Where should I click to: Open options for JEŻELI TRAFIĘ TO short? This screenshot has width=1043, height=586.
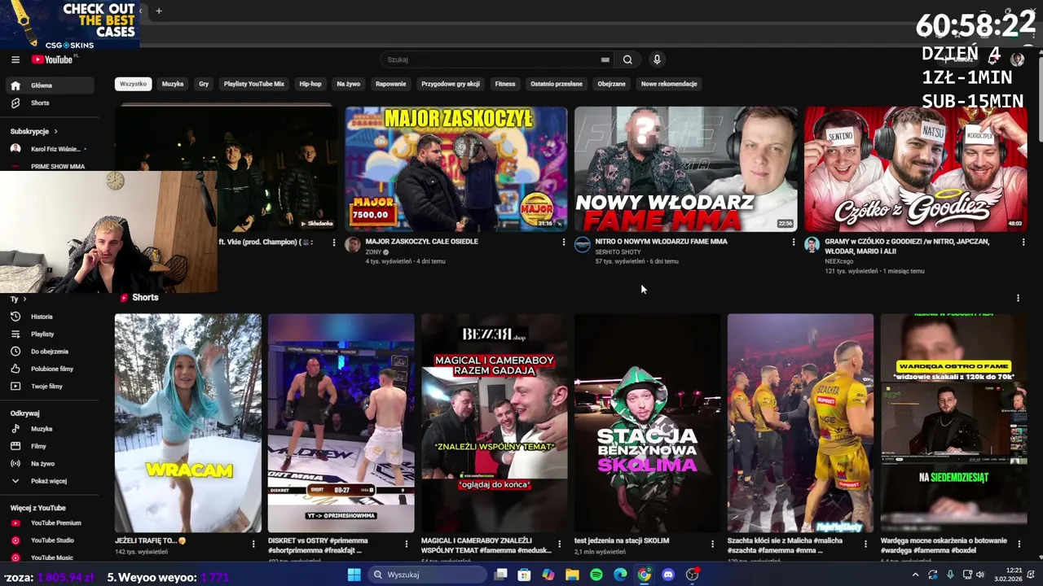tap(253, 544)
